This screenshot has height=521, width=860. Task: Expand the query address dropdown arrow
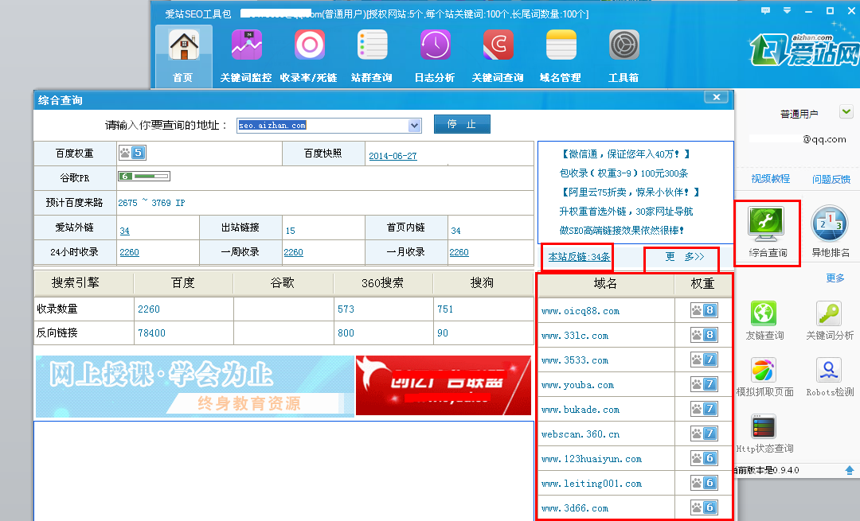coord(415,126)
